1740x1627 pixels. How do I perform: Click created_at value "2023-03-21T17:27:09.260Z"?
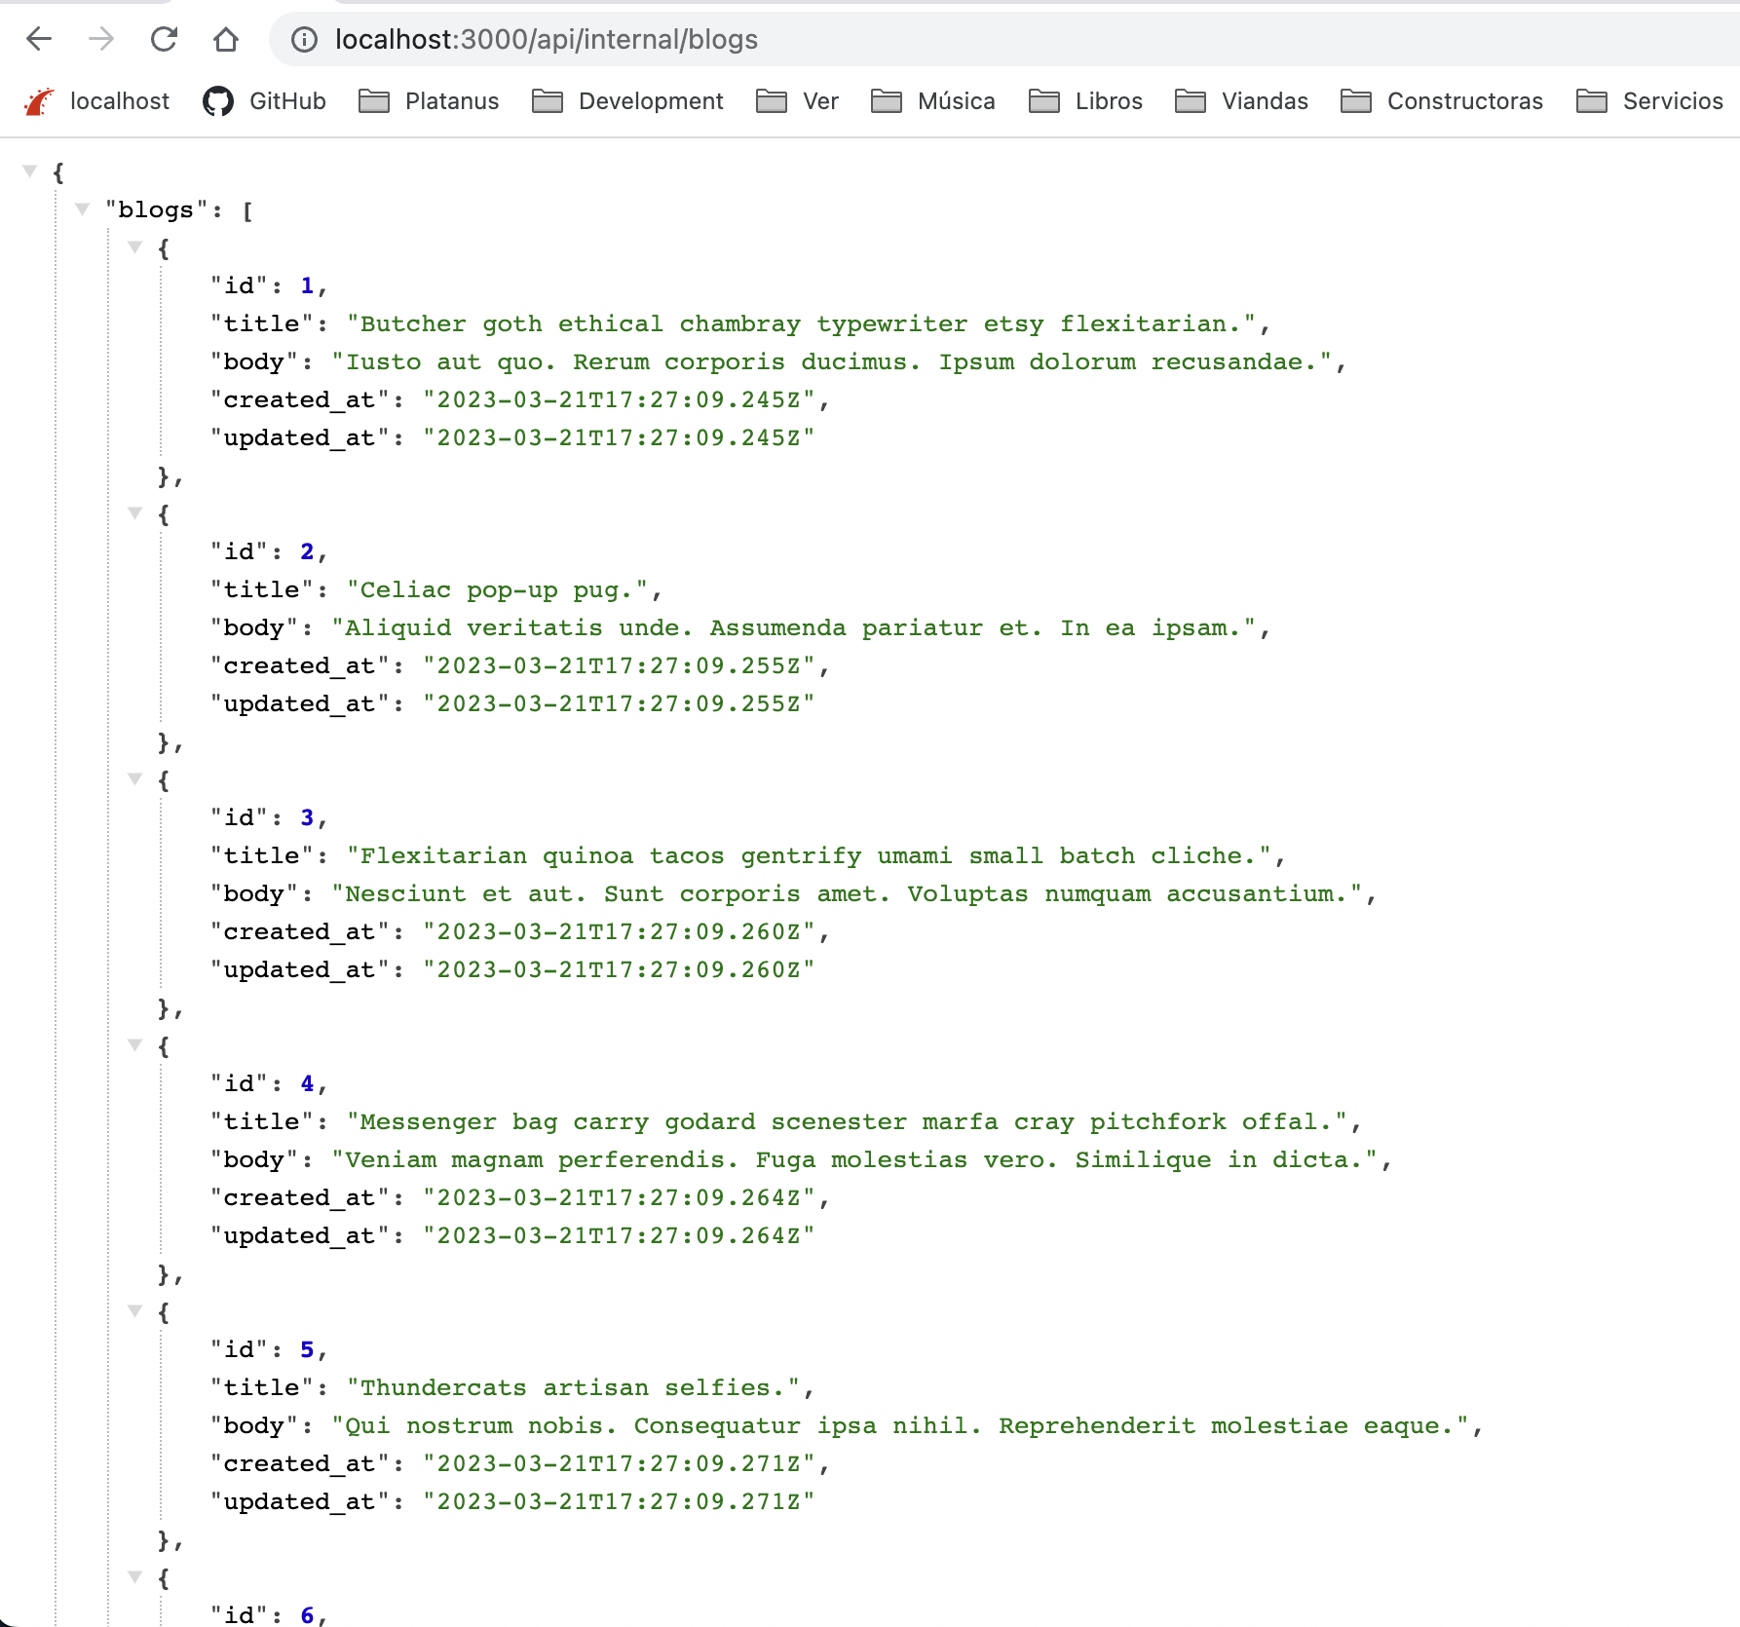pos(619,931)
